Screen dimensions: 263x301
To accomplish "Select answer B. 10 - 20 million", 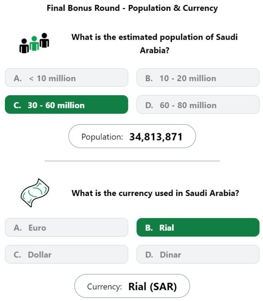I will [x=198, y=78].
